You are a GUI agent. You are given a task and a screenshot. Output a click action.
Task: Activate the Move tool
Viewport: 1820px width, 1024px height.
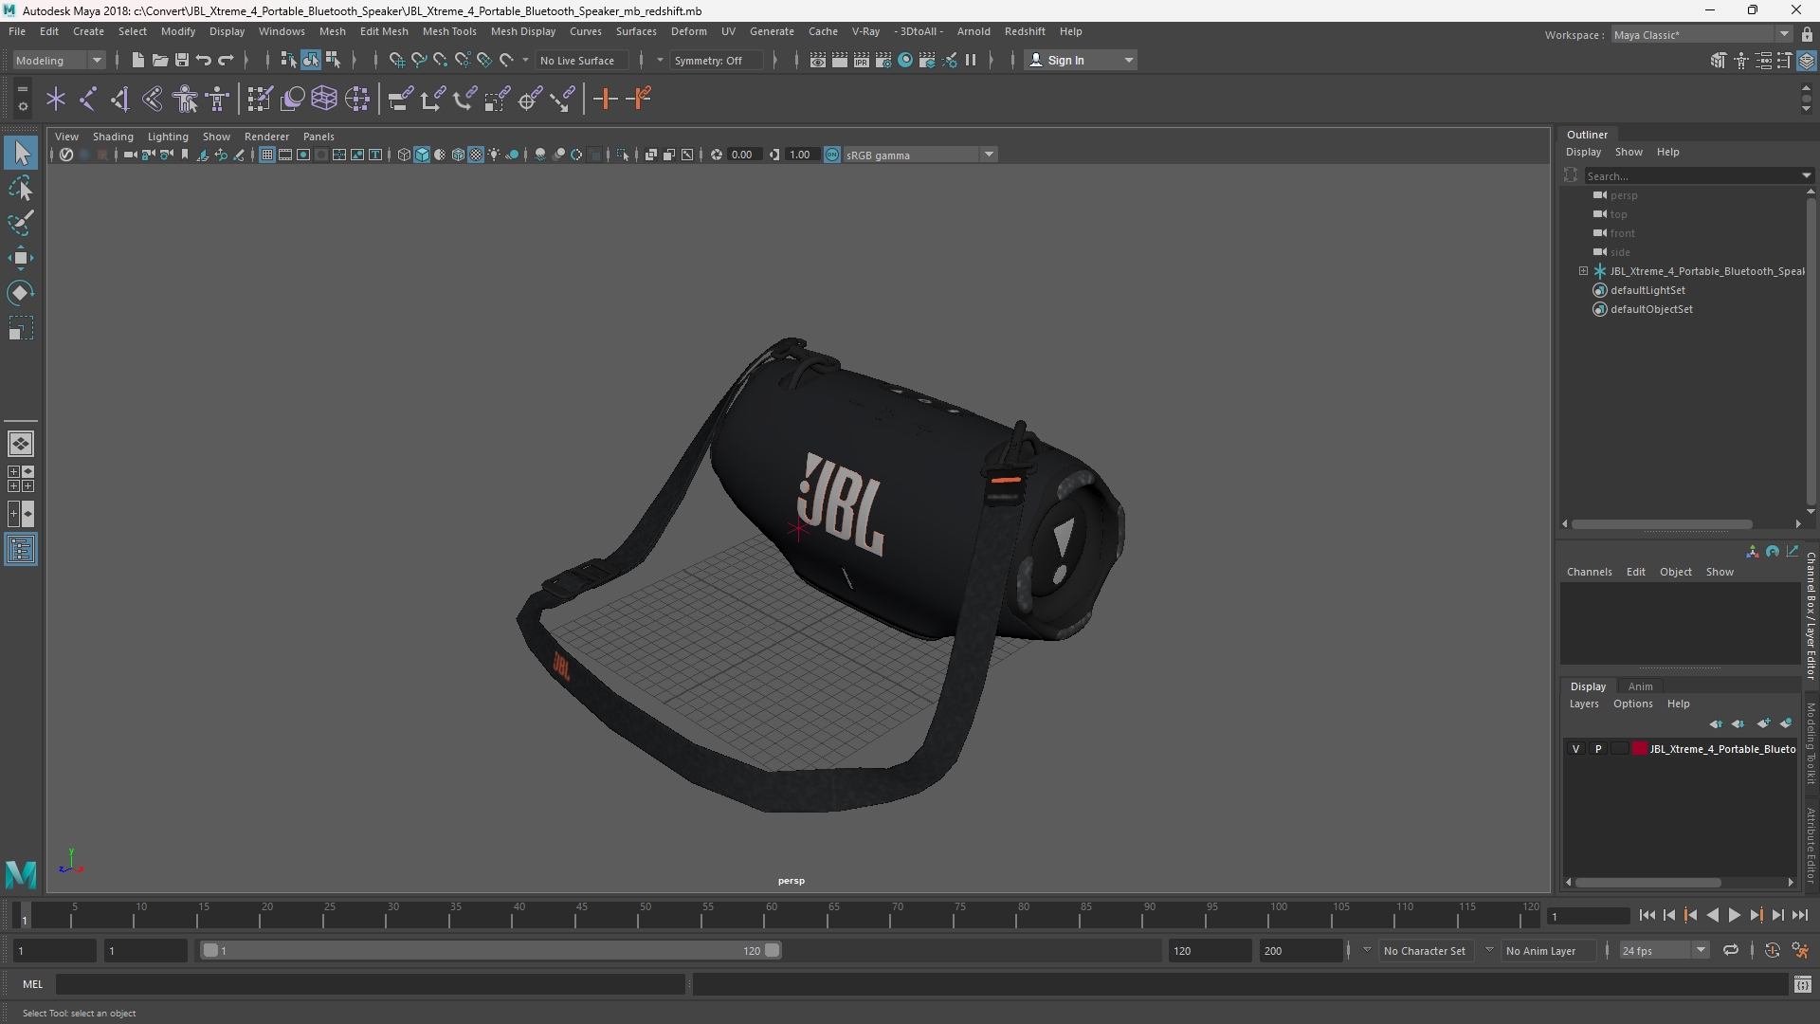pos(21,258)
